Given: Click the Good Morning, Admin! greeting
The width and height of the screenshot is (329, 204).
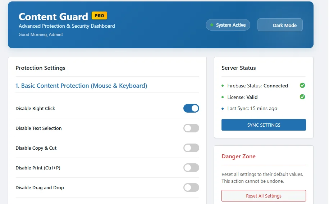Looking at the screenshot, I should tap(41, 35).
